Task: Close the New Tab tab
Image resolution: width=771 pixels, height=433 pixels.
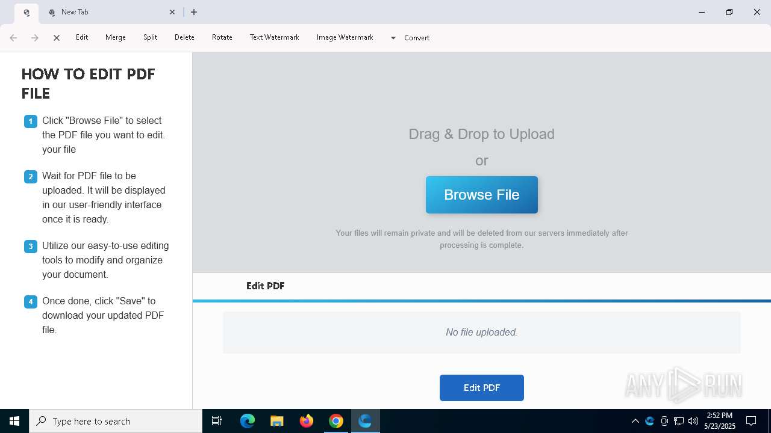Action: [172, 12]
